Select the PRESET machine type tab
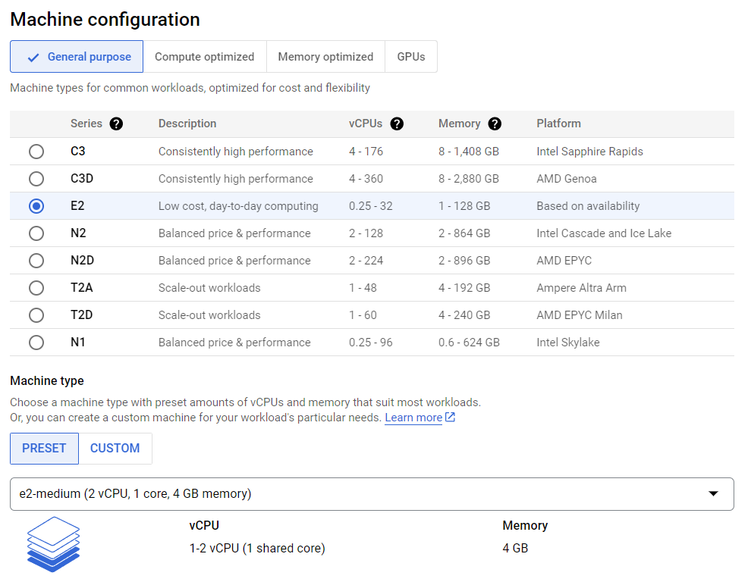Image resolution: width=751 pixels, height=582 pixels. coord(44,449)
